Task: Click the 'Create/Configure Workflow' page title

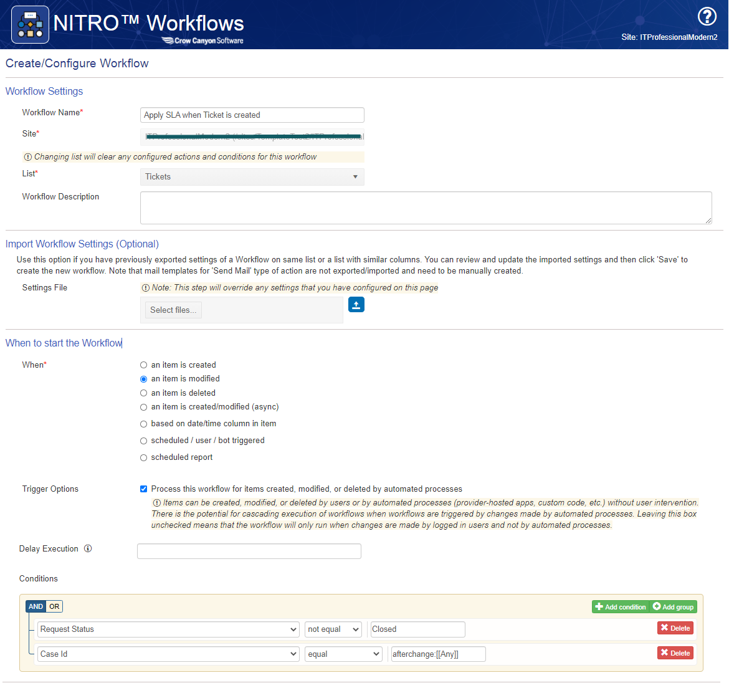Action: [x=77, y=63]
